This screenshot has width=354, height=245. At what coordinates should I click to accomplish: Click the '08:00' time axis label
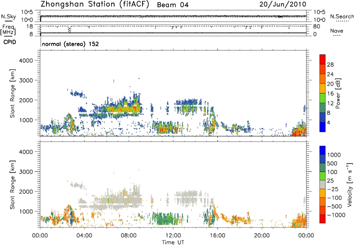129,236
